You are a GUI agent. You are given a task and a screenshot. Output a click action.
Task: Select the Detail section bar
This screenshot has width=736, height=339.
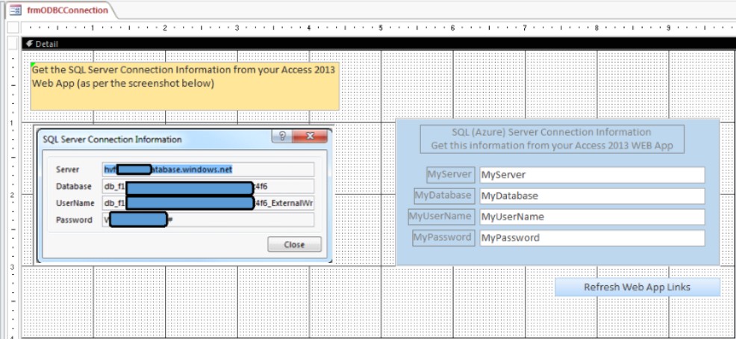(378, 43)
